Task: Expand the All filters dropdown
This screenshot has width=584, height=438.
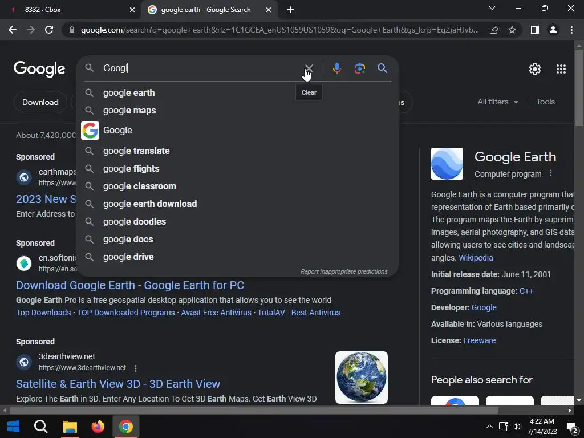Action: tap(498, 102)
